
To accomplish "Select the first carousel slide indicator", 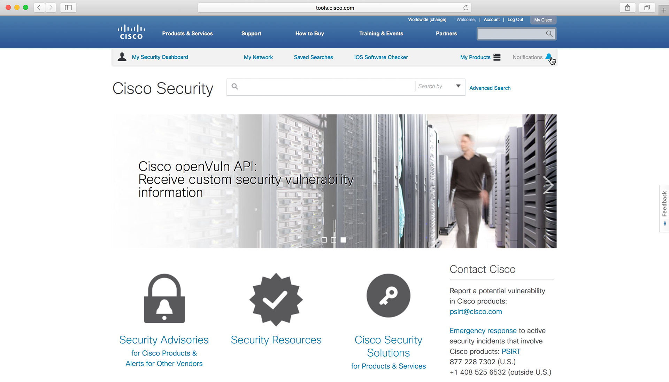I will [324, 240].
